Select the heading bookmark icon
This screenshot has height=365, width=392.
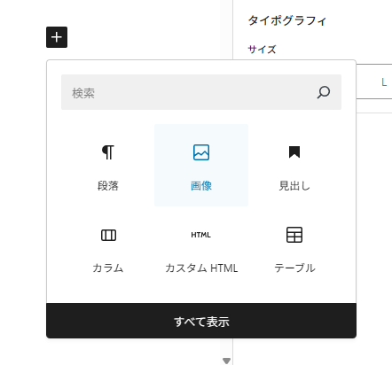(294, 152)
